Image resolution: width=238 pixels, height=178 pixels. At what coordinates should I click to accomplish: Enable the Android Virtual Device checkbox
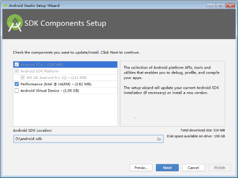click(17, 91)
